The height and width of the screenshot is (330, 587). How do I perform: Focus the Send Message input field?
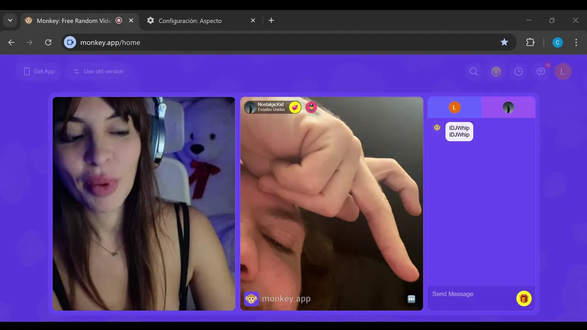[472, 294]
